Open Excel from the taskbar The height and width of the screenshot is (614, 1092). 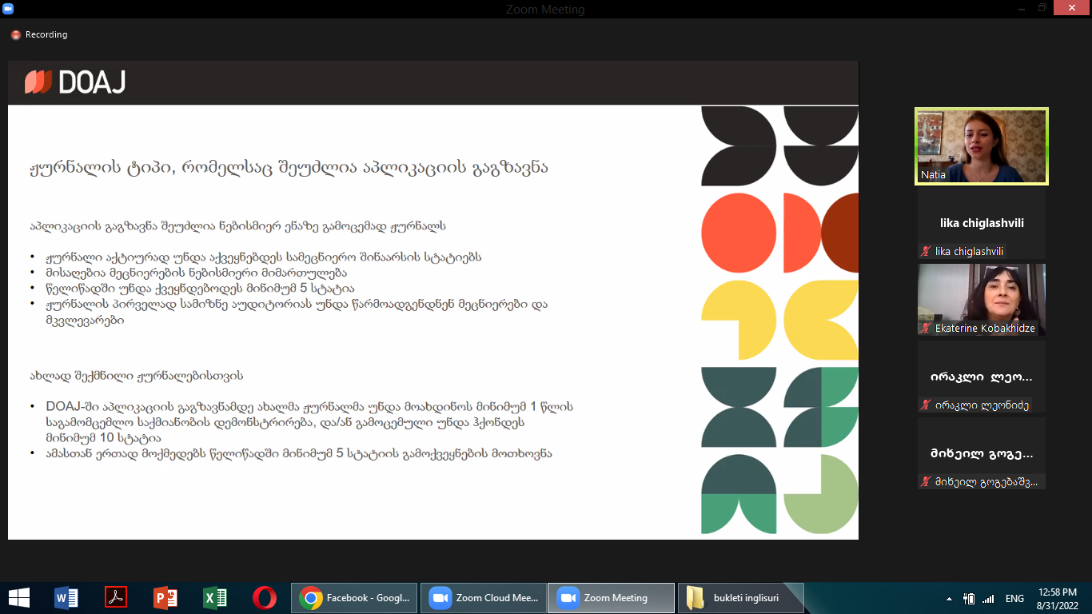[215, 597]
